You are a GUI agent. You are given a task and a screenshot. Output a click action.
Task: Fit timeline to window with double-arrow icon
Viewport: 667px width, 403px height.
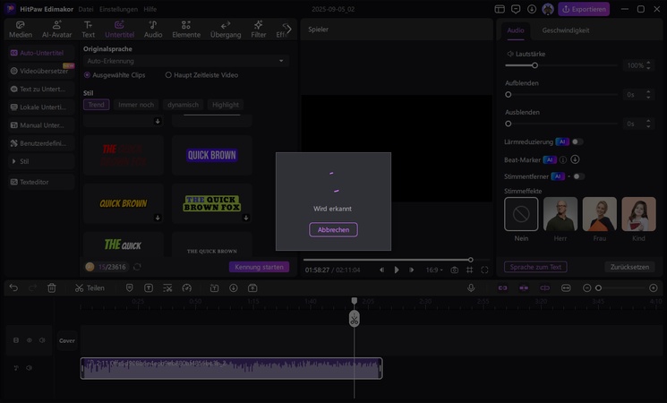click(x=566, y=288)
